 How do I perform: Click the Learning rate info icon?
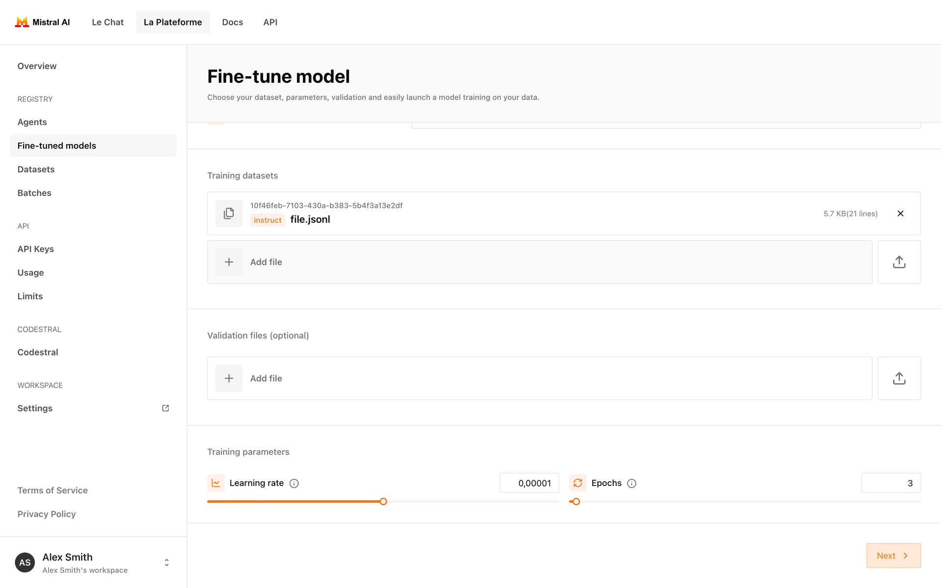[x=294, y=483]
